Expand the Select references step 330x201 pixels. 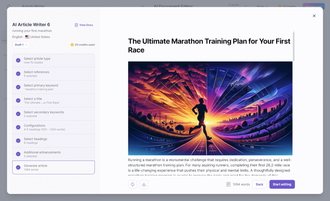click(53, 73)
